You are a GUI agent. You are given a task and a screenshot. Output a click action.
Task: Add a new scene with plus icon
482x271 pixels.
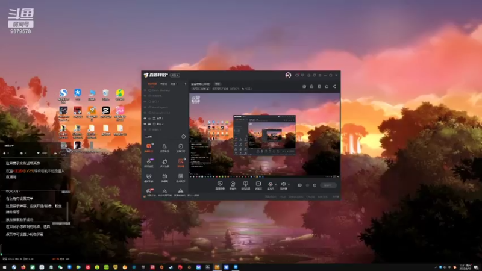coord(186,84)
